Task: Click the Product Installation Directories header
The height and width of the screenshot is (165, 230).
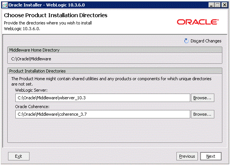Action: point(115,71)
